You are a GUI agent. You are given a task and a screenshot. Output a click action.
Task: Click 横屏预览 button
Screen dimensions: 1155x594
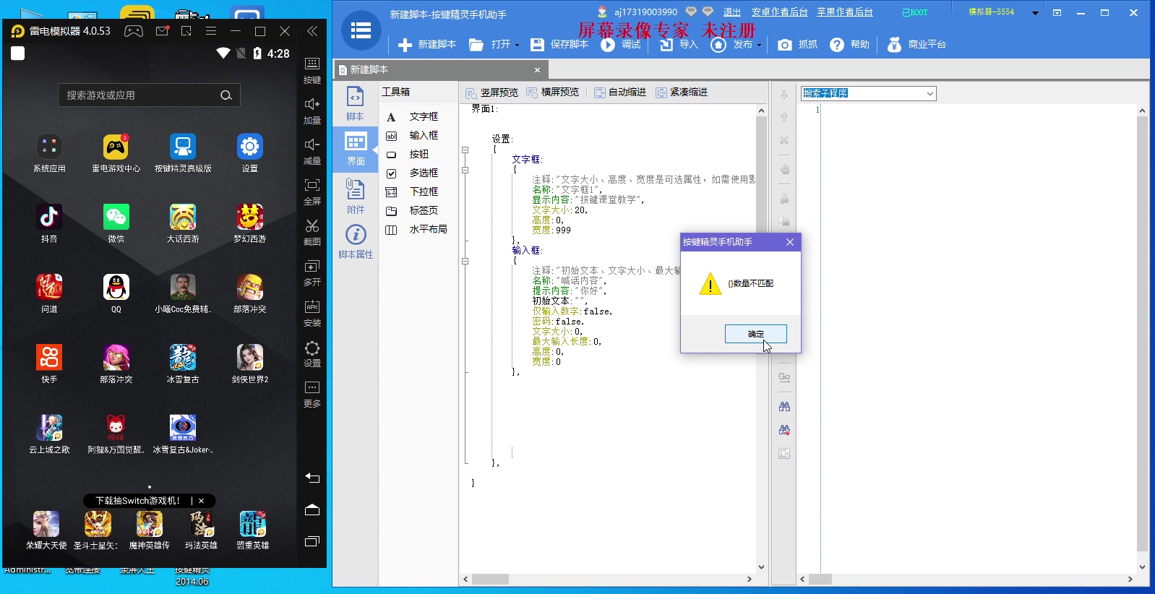click(553, 92)
